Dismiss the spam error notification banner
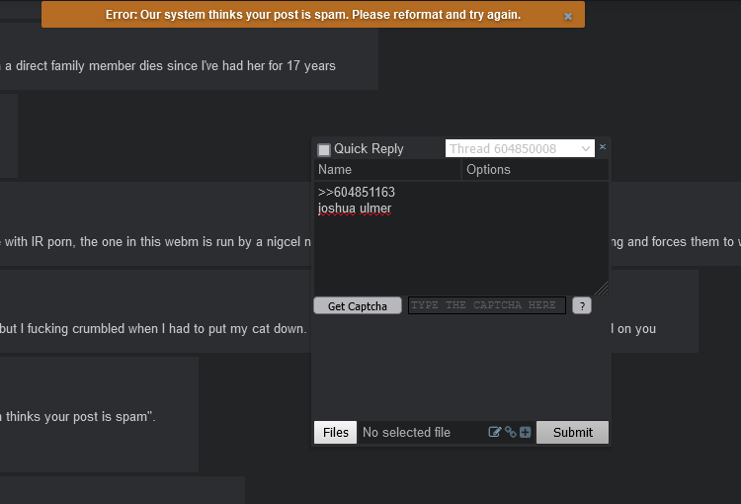The width and height of the screenshot is (741, 504). click(568, 16)
